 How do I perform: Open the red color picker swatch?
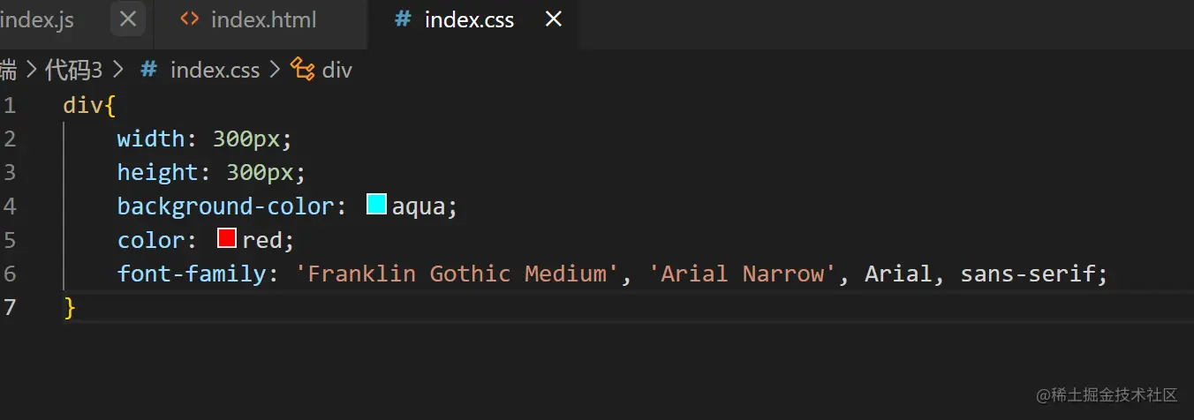click(227, 239)
